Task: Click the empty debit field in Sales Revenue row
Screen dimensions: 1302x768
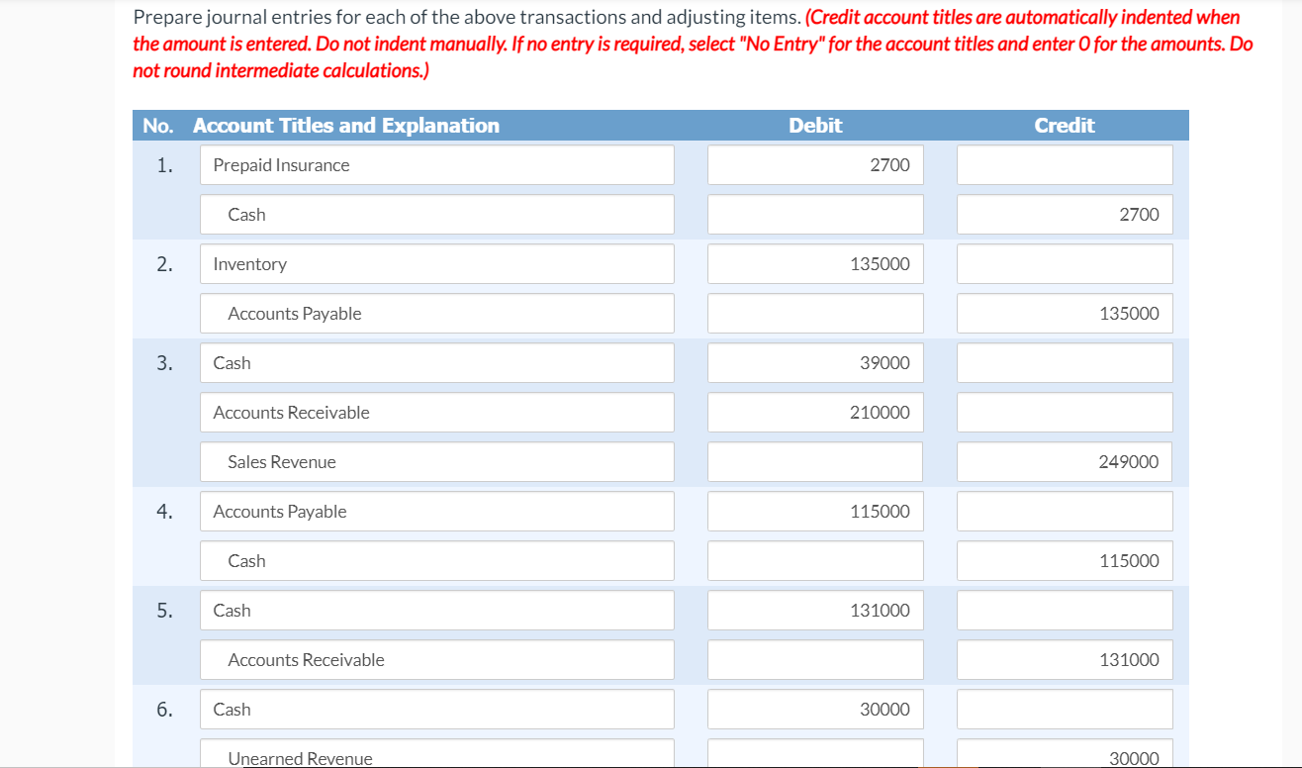Action: [x=815, y=462]
